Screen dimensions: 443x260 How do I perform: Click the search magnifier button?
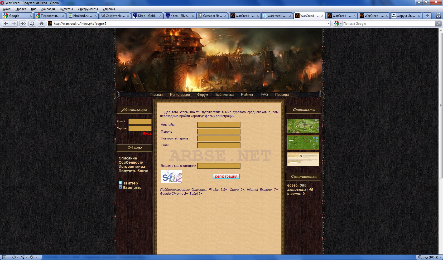click(x=438, y=23)
